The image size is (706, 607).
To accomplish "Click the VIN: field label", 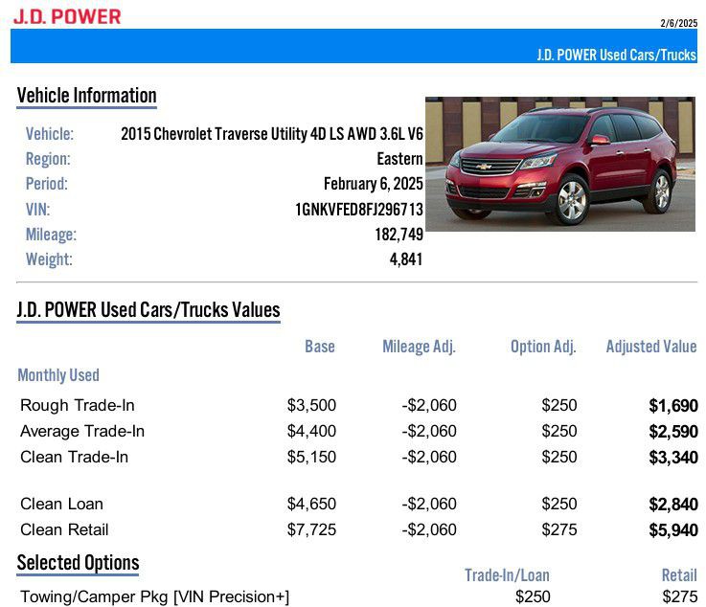I will click(x=37, y=210).
